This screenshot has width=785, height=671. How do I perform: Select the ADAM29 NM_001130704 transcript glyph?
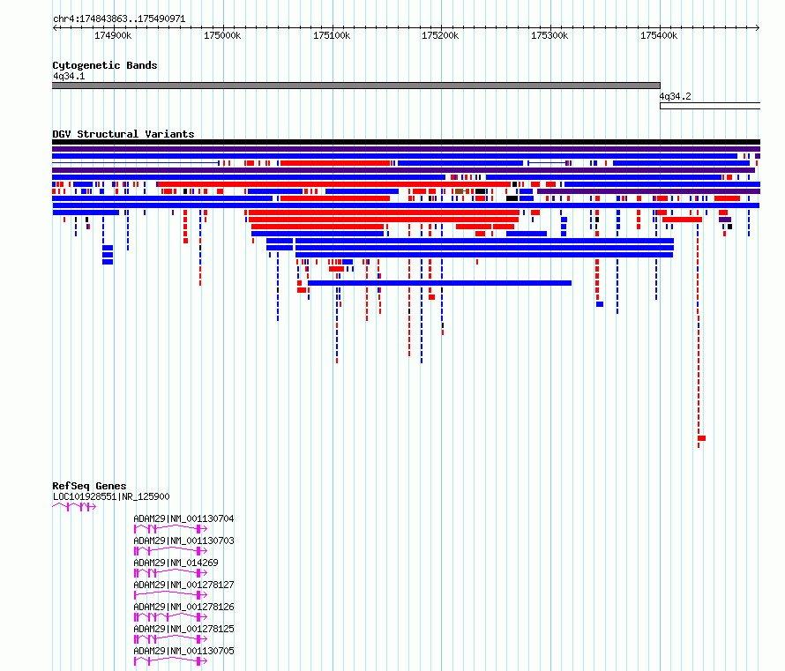point(170,529)
